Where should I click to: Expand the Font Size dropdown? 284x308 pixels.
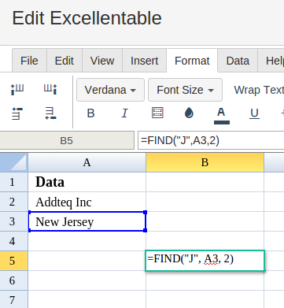point(185,90)
